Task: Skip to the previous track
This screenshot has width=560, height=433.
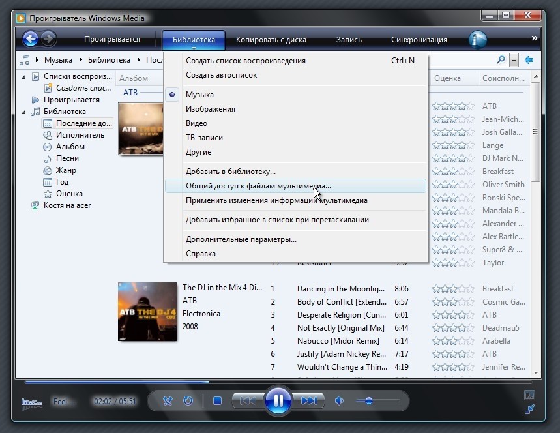Action: pos(248,401)
